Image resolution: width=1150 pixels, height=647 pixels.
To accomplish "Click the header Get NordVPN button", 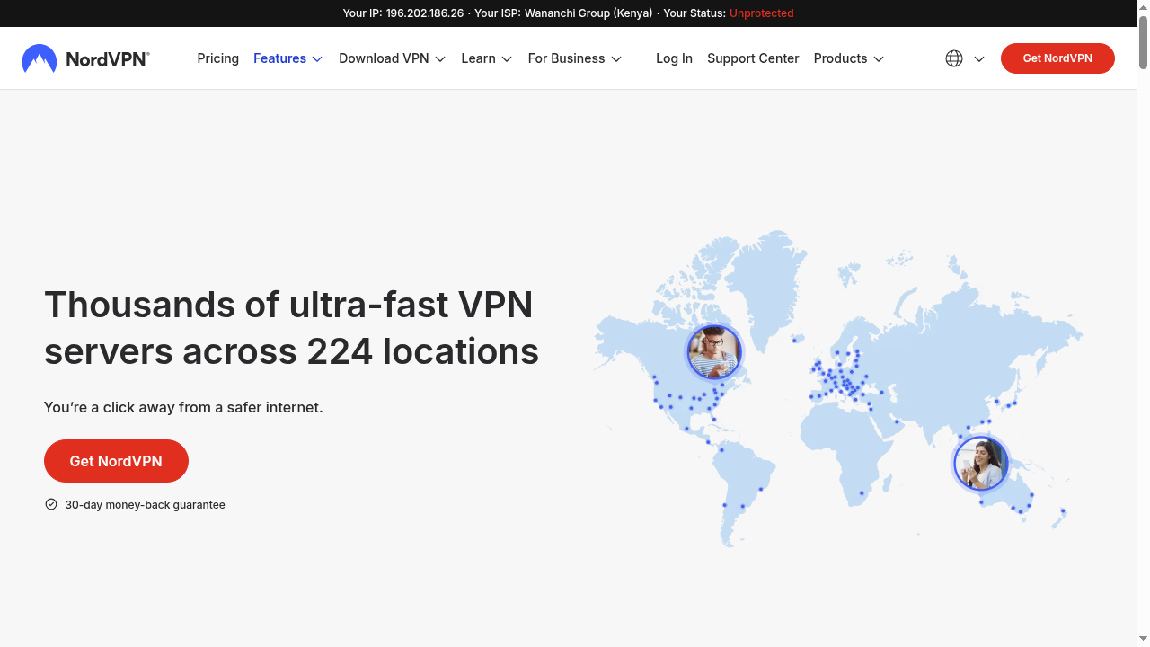I will [x=1057, y=58].
